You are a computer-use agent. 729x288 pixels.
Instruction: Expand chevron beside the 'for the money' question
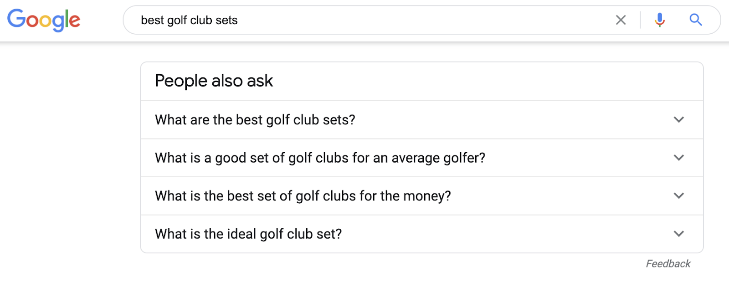click(678, 196)
